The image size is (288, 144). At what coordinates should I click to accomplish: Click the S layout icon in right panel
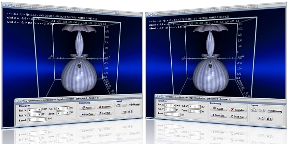[269, 119]
